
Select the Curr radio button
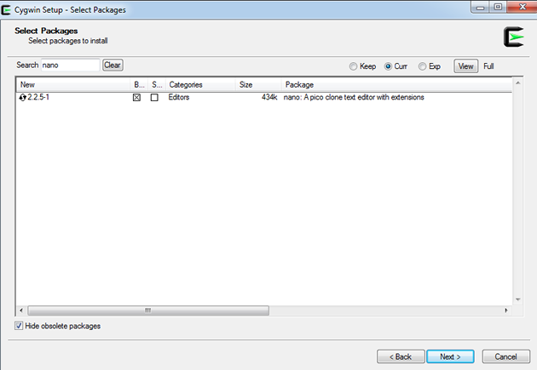pos(388,66)
